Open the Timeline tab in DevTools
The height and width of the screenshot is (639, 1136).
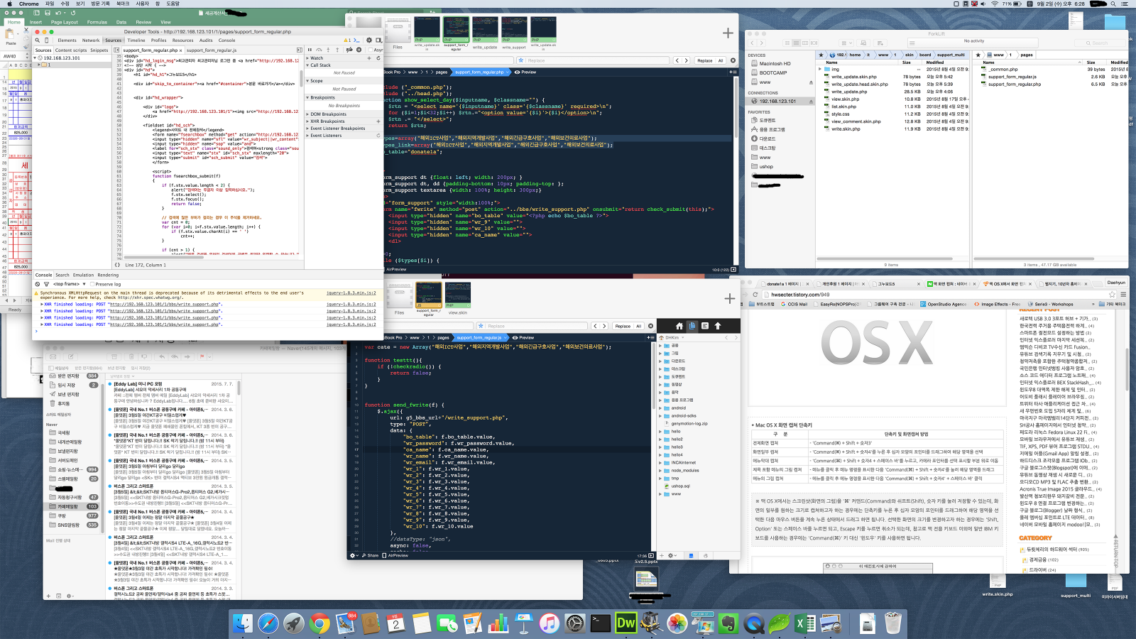click(x=136, y=40)
